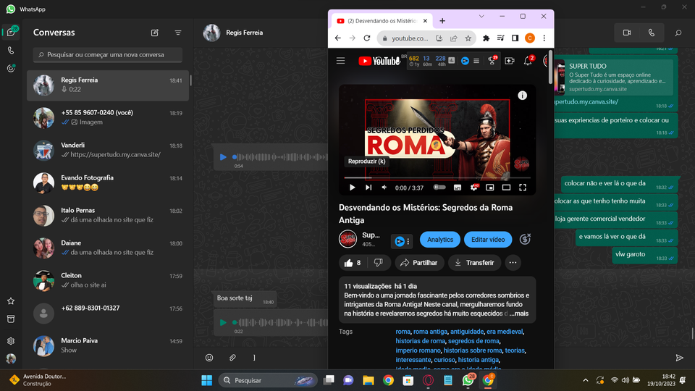Play the 0:54 voice message

coord(223,157)
